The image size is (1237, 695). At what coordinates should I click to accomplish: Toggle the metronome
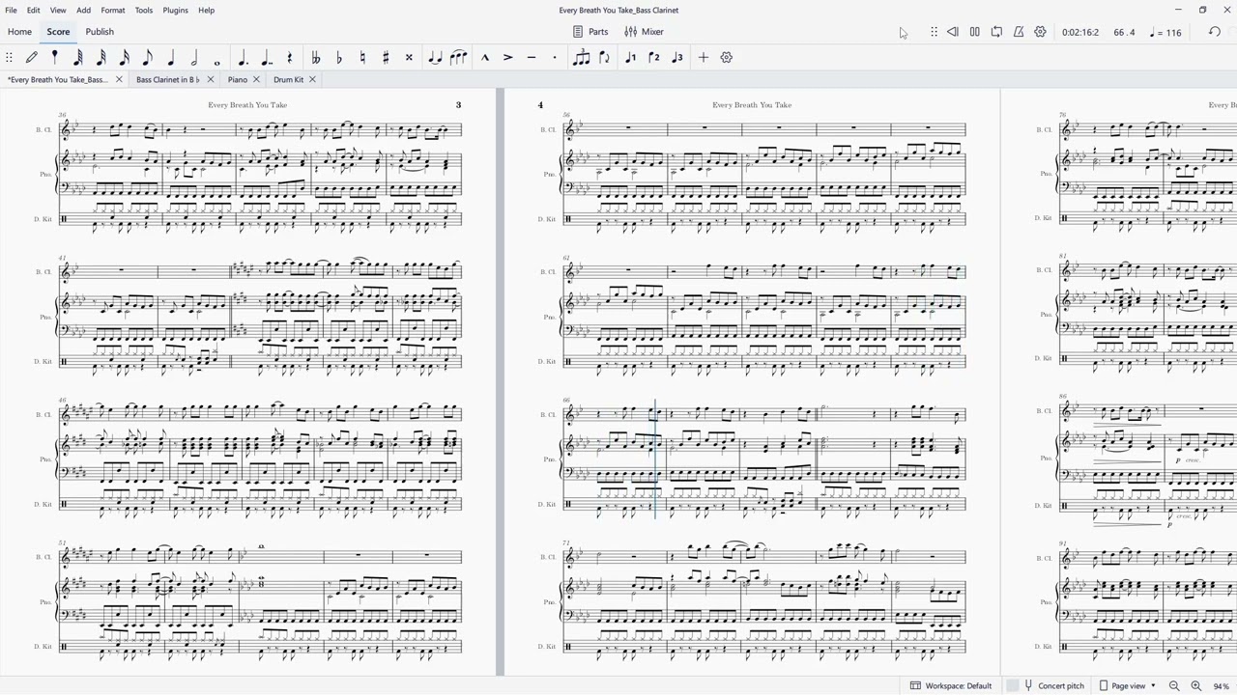pyautogui.click(x=1019, y=32)
